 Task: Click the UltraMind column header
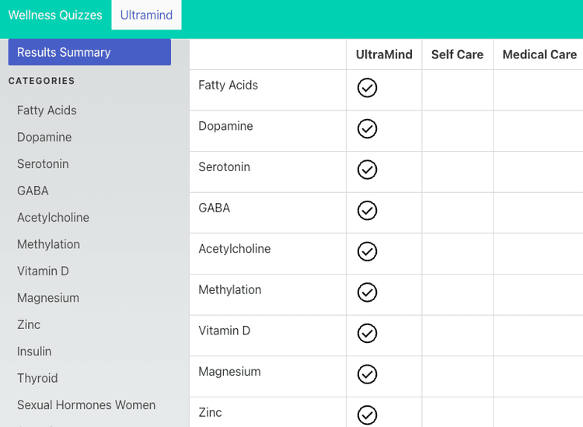coord(384,54)
